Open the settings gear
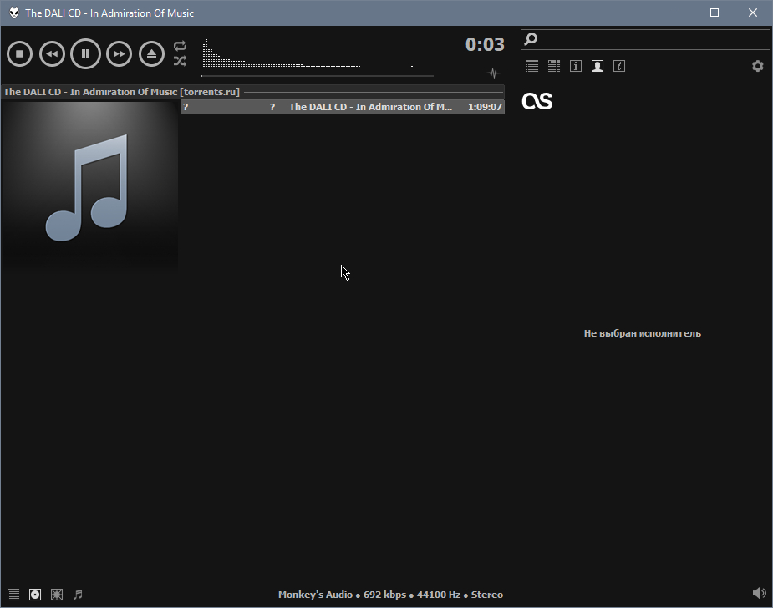Image resolution: width=773 pixels, height=608 pixels. (758, 66)
